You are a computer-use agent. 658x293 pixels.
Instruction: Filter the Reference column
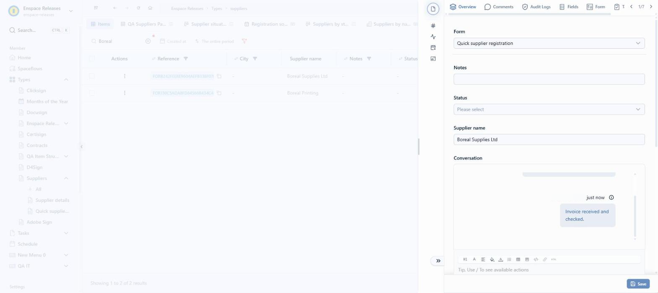186,59
